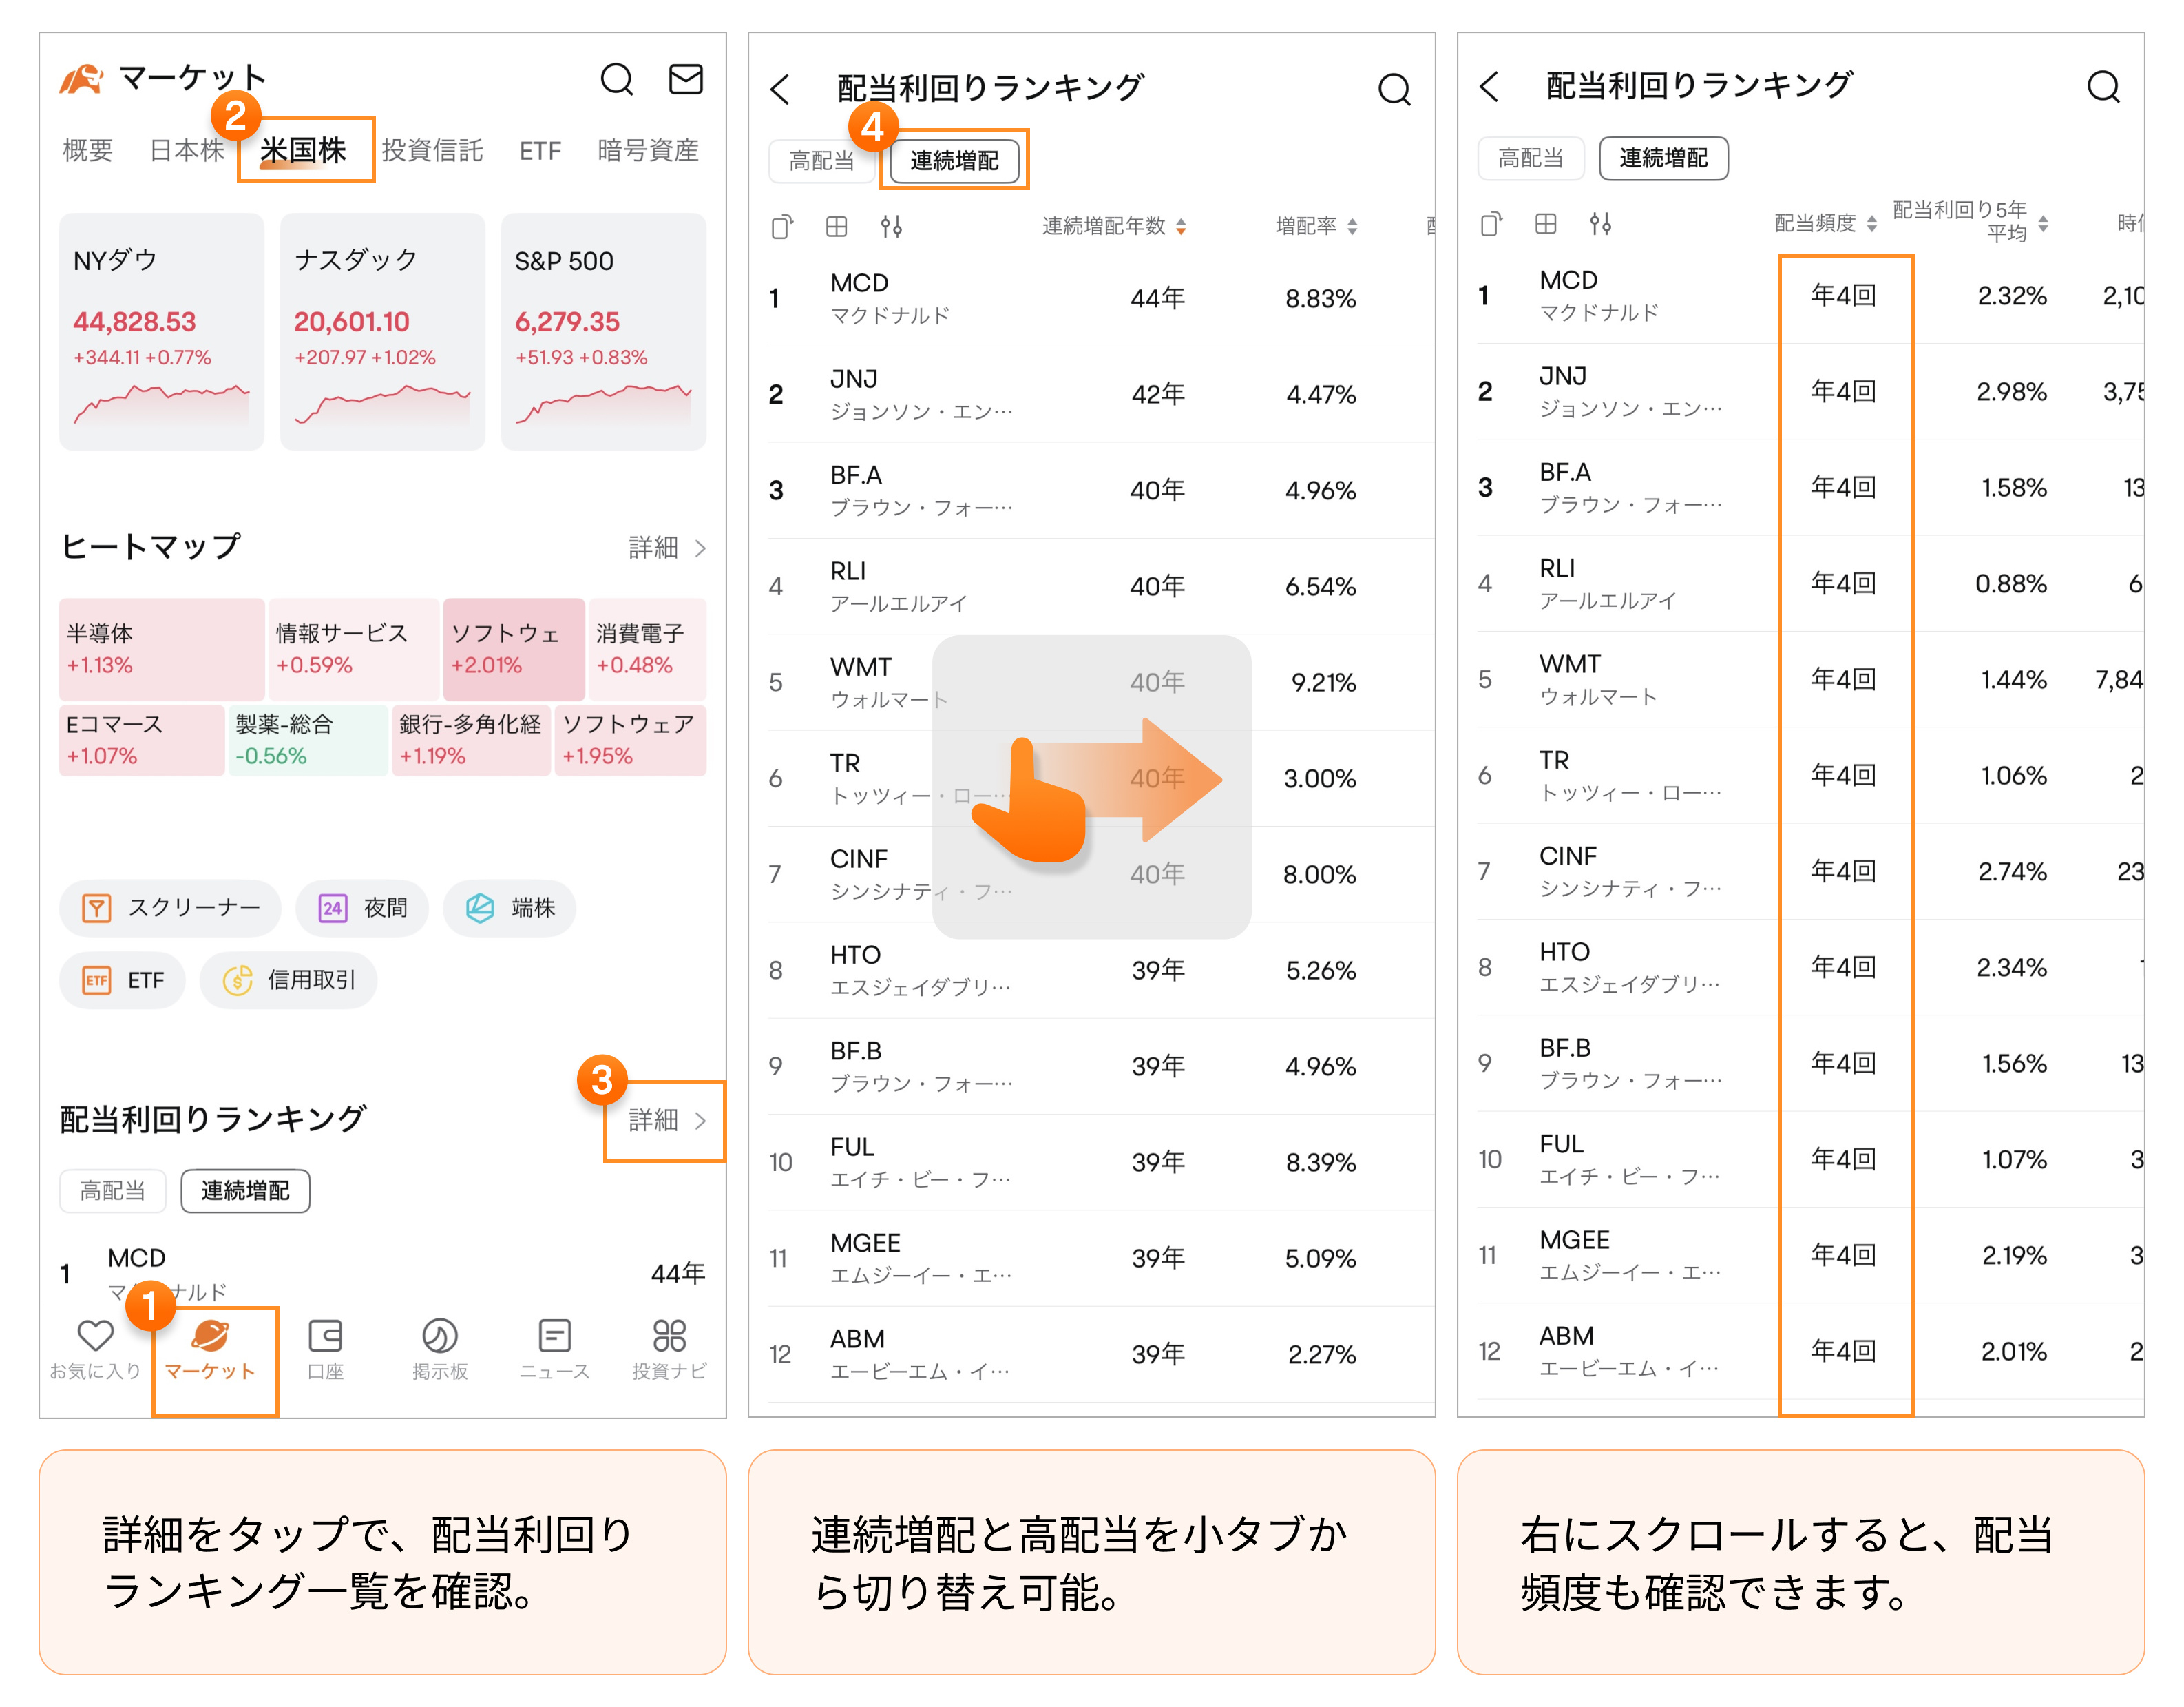The width and height of the screenshot is (2184, 1707).
Task: Tap 銀行-多角化経 heatmap tile
Action: coord(471,741)
